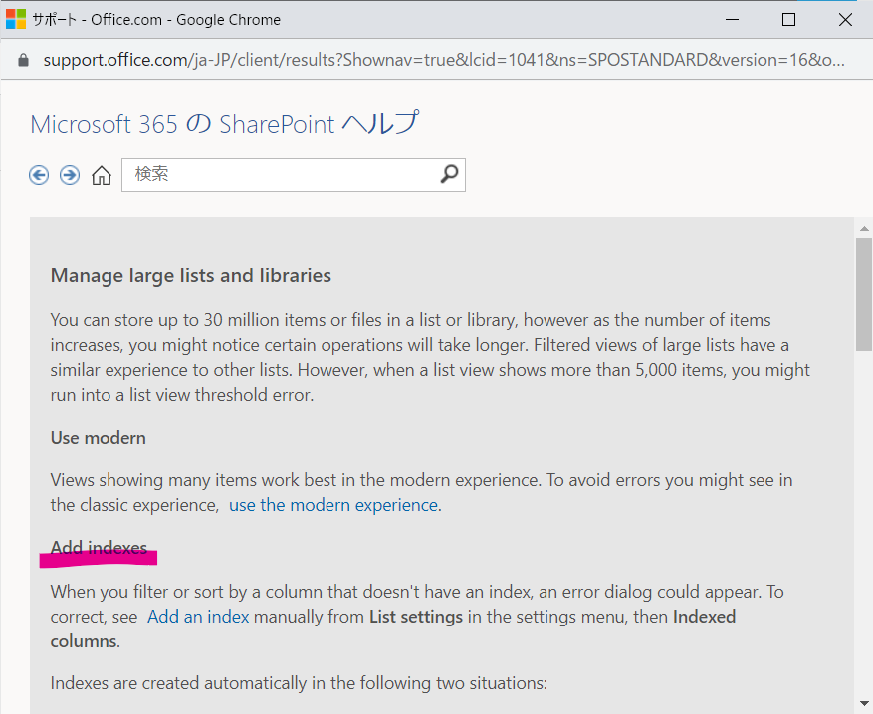Image resolution: width=873 pixels, height=714 pixels.
Task: Open the "use the modern experience" link
Action: (333, 505)
